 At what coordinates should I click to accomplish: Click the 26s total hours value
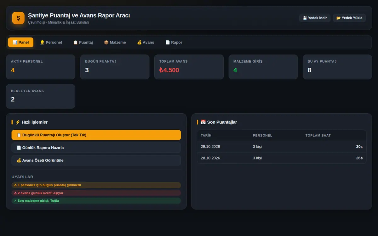coord(359,158)
